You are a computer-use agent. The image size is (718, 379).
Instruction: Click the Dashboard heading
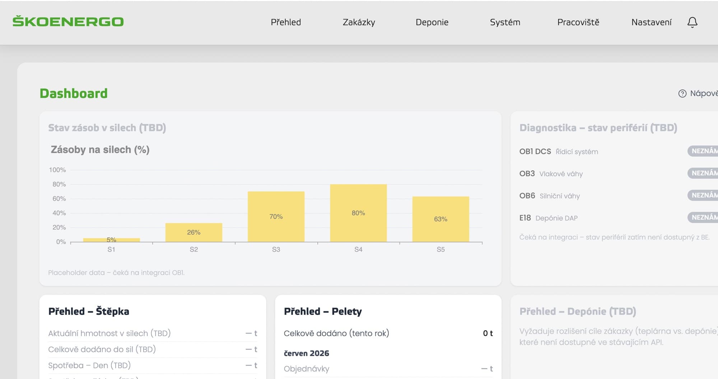(74, 93)
